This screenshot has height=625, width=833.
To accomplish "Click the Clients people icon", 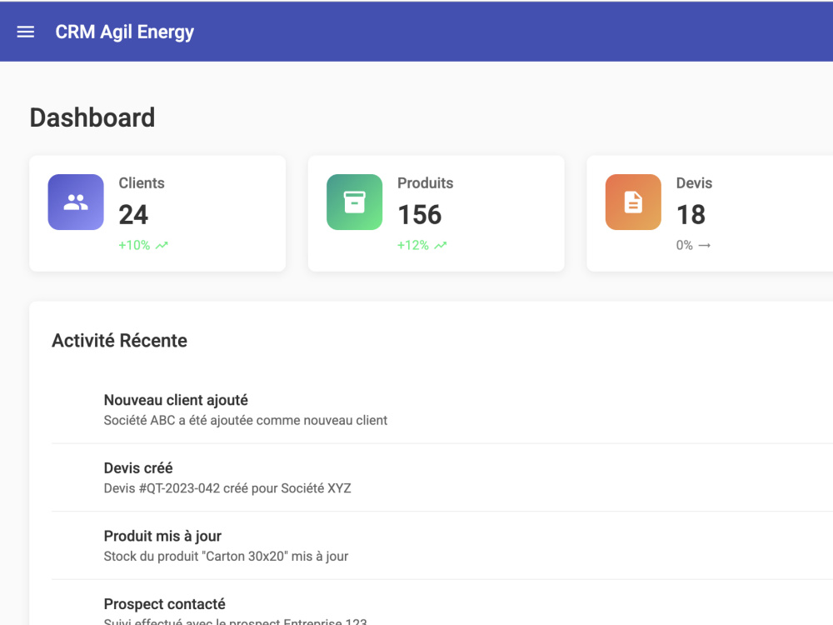I will [76, 202].
